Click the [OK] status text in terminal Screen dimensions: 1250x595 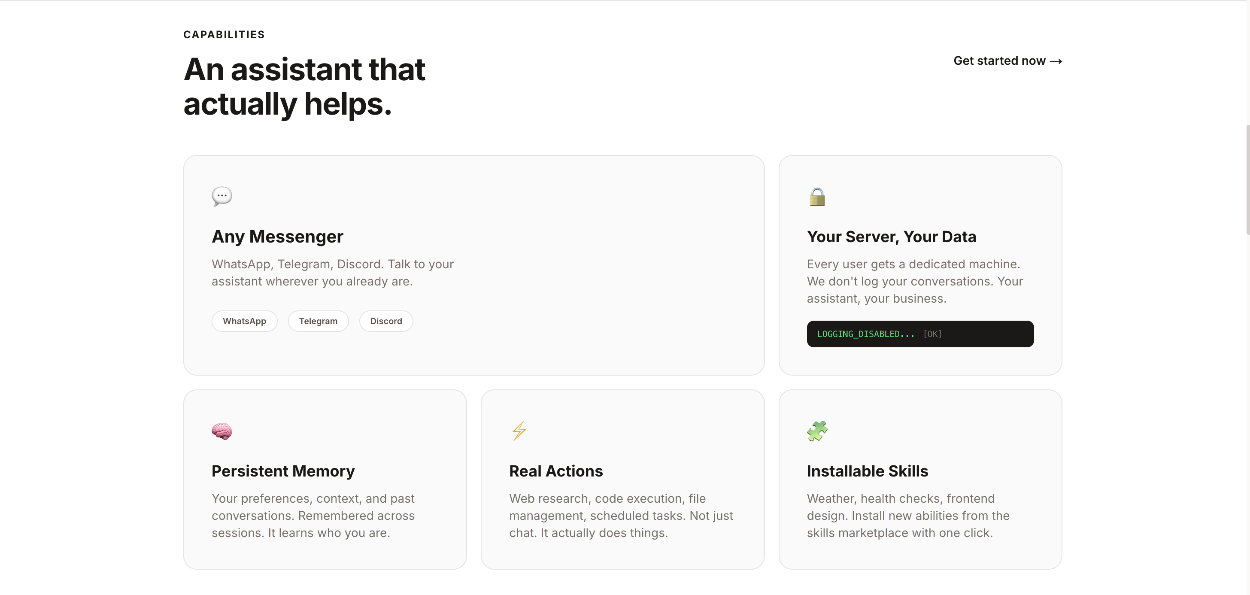pyautogui.click(x=931, y=334)
